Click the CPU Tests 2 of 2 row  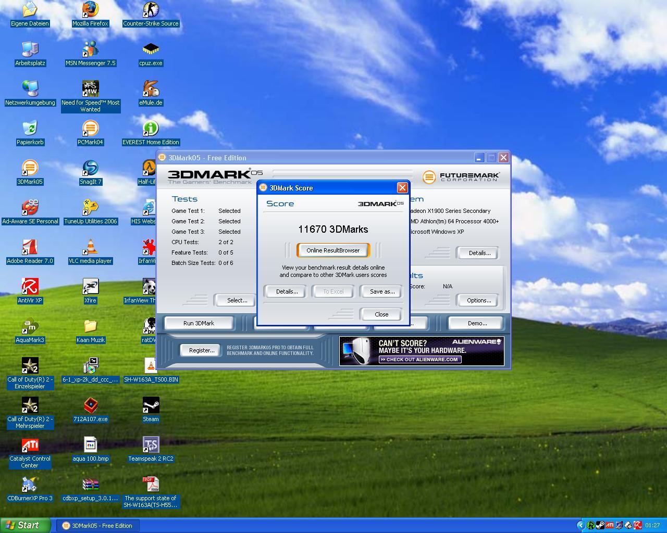tap(202, 242)
